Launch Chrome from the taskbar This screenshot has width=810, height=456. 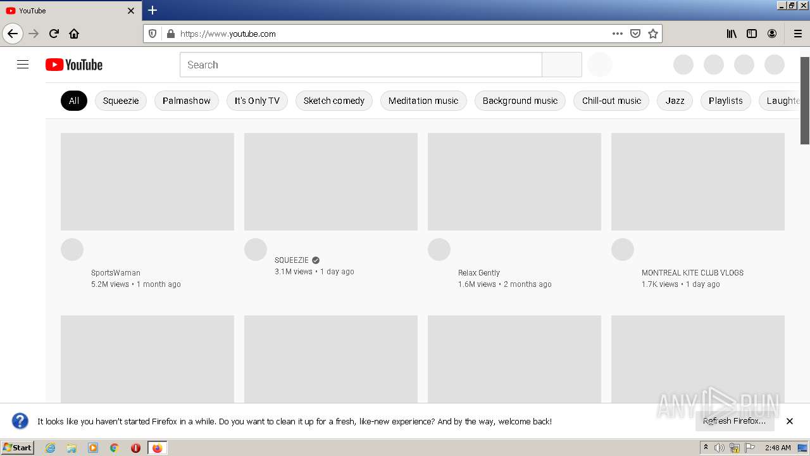coord(115,448)
